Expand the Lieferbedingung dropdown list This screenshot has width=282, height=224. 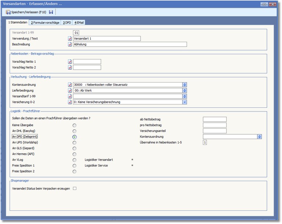[185, 91]
